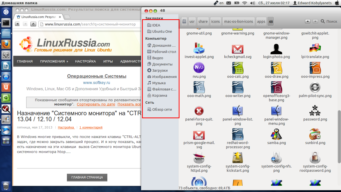Viewport: 341px width, 192px height.
Task: Jump to 'usr' in the path bar
Action: tap(192, 21)
